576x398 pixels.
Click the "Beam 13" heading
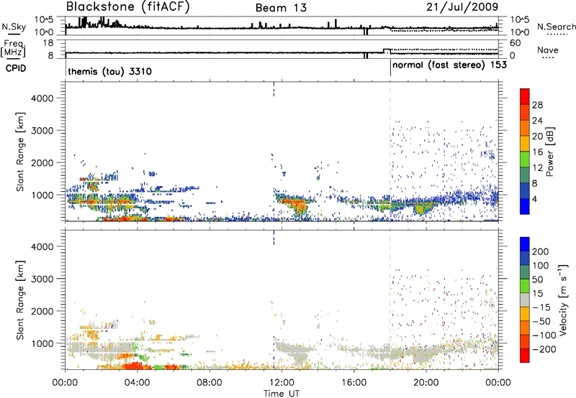point(281,8)
